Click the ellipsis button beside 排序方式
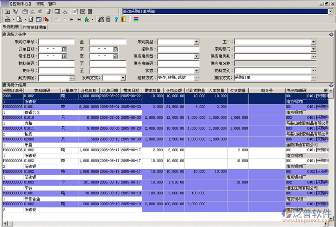 click(x=313, y=78)
